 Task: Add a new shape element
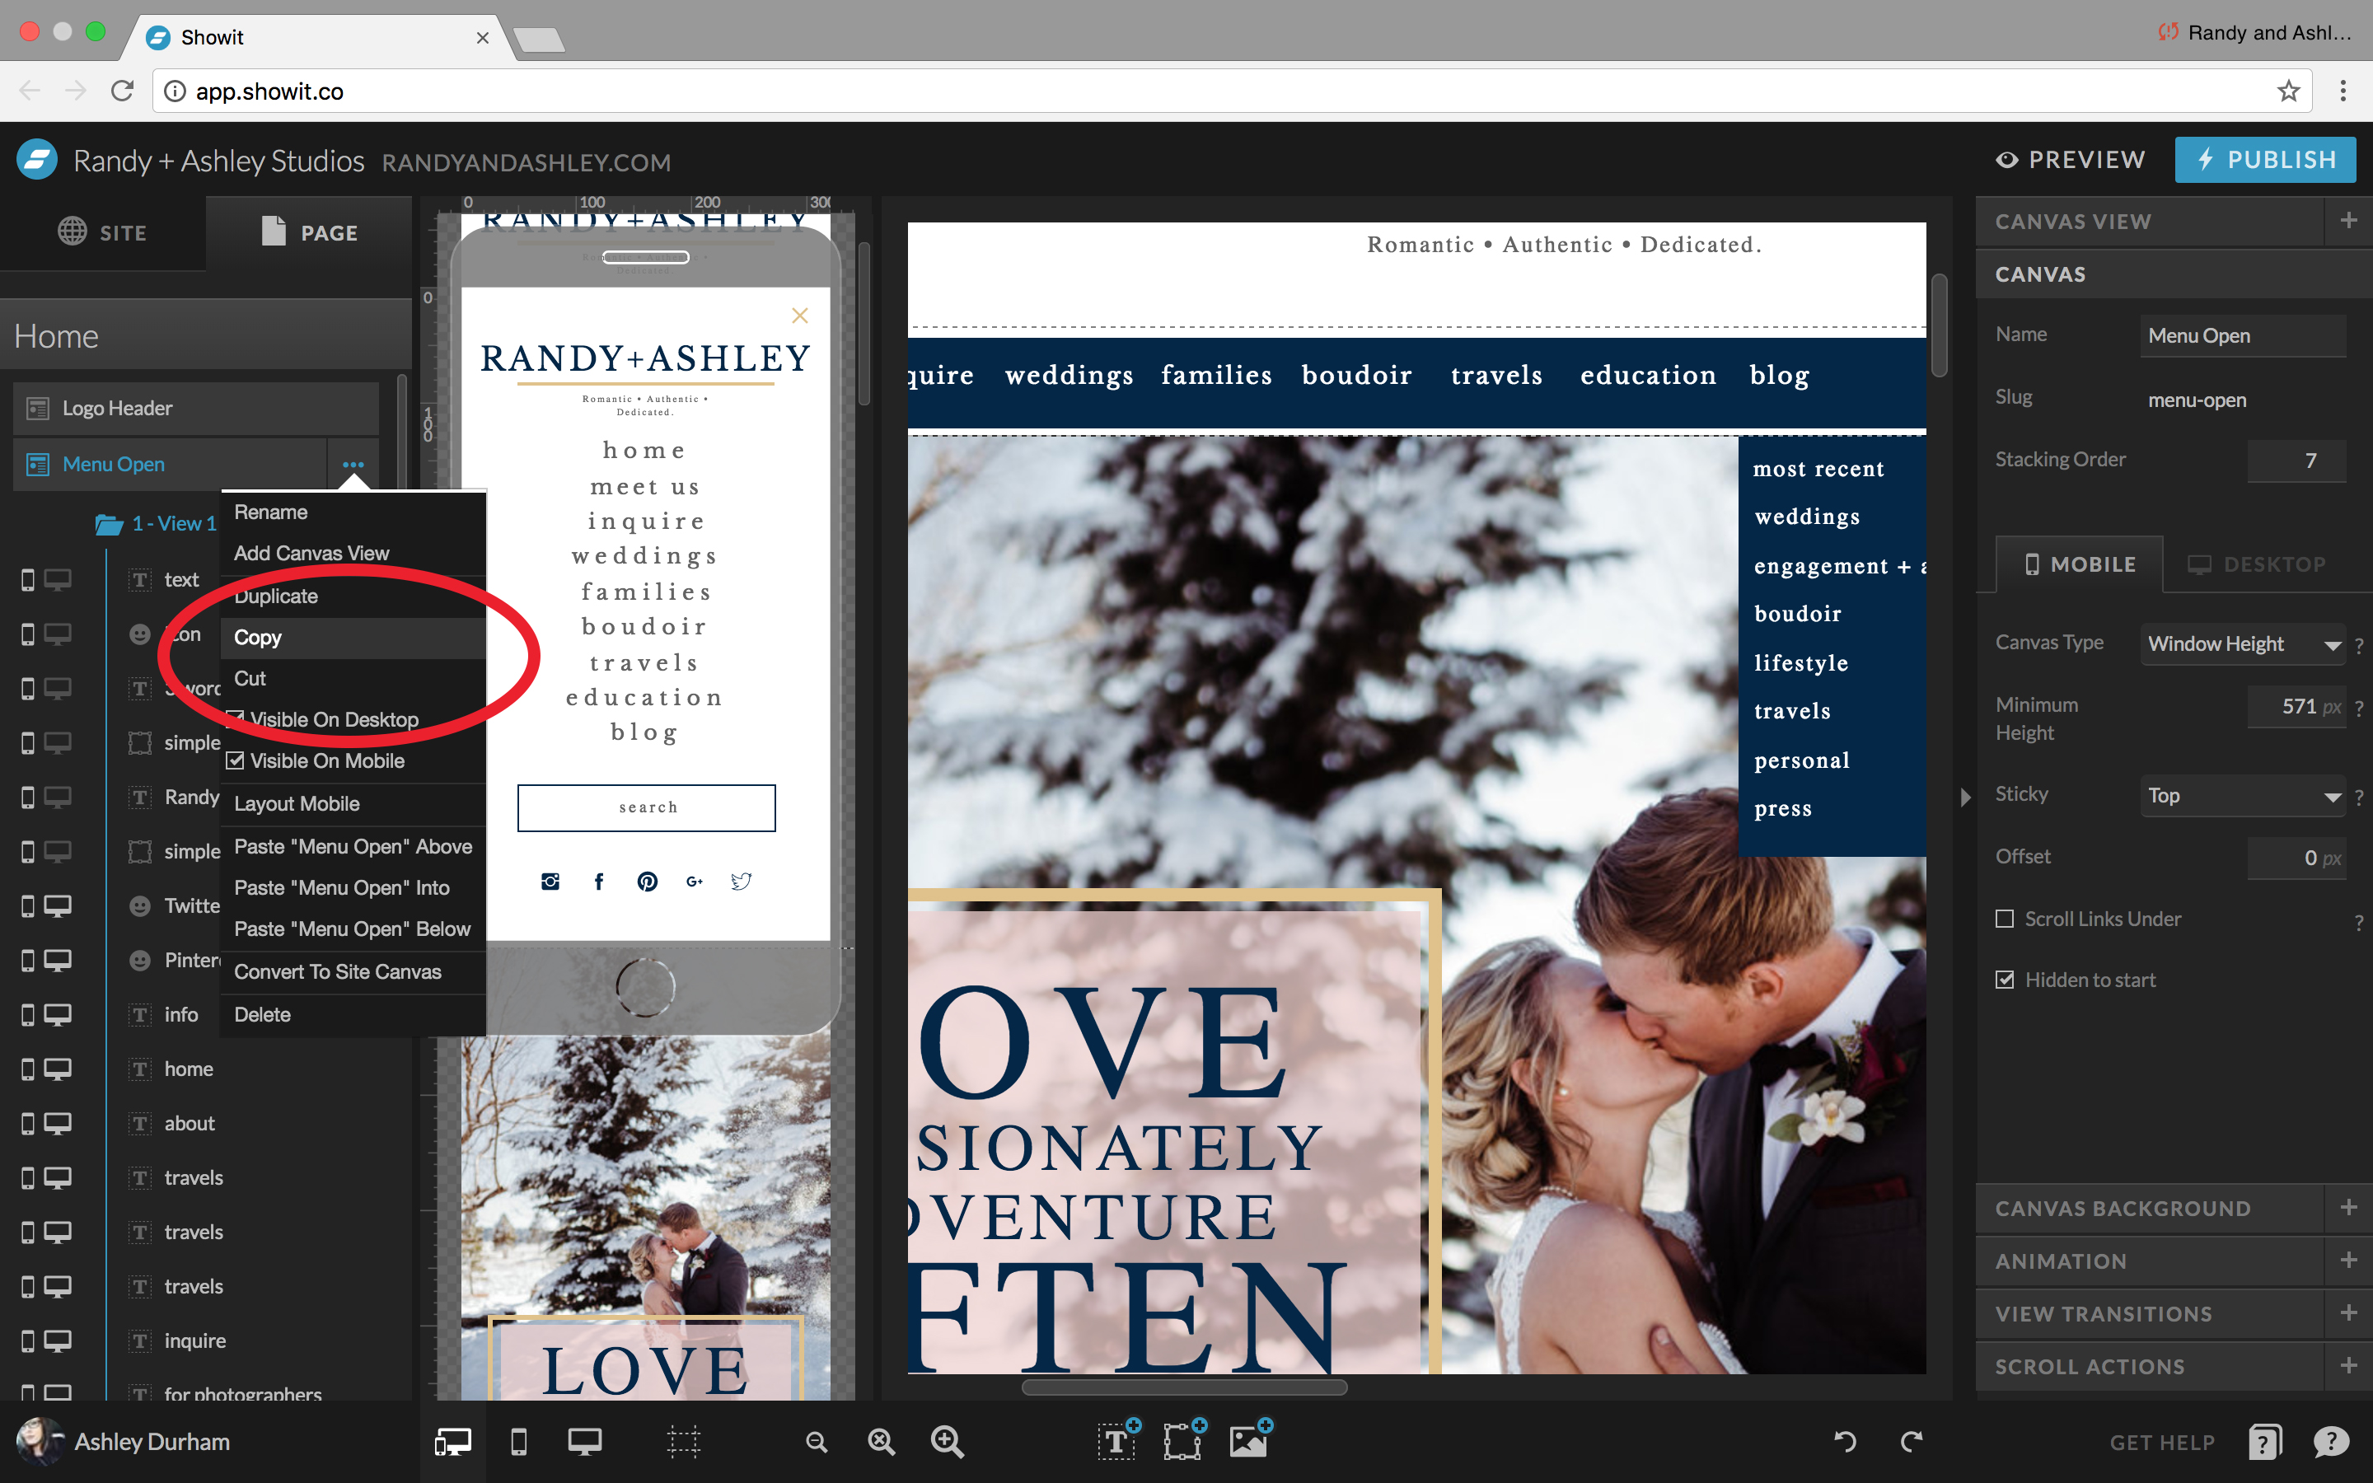[1183, 1441]
